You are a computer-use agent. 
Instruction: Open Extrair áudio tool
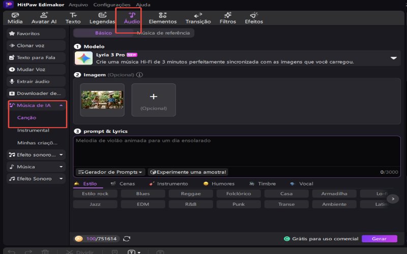pyautogui.click(x=36, y=81)
